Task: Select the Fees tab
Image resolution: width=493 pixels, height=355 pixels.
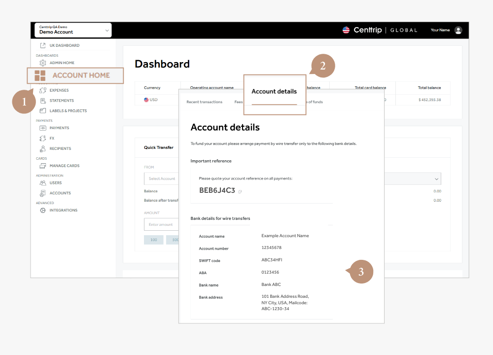Action: (239, 102)
